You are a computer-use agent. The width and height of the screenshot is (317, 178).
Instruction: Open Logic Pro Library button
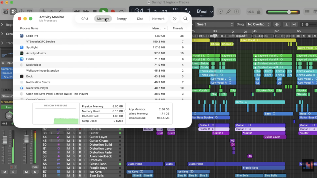[x=6, y=11]
